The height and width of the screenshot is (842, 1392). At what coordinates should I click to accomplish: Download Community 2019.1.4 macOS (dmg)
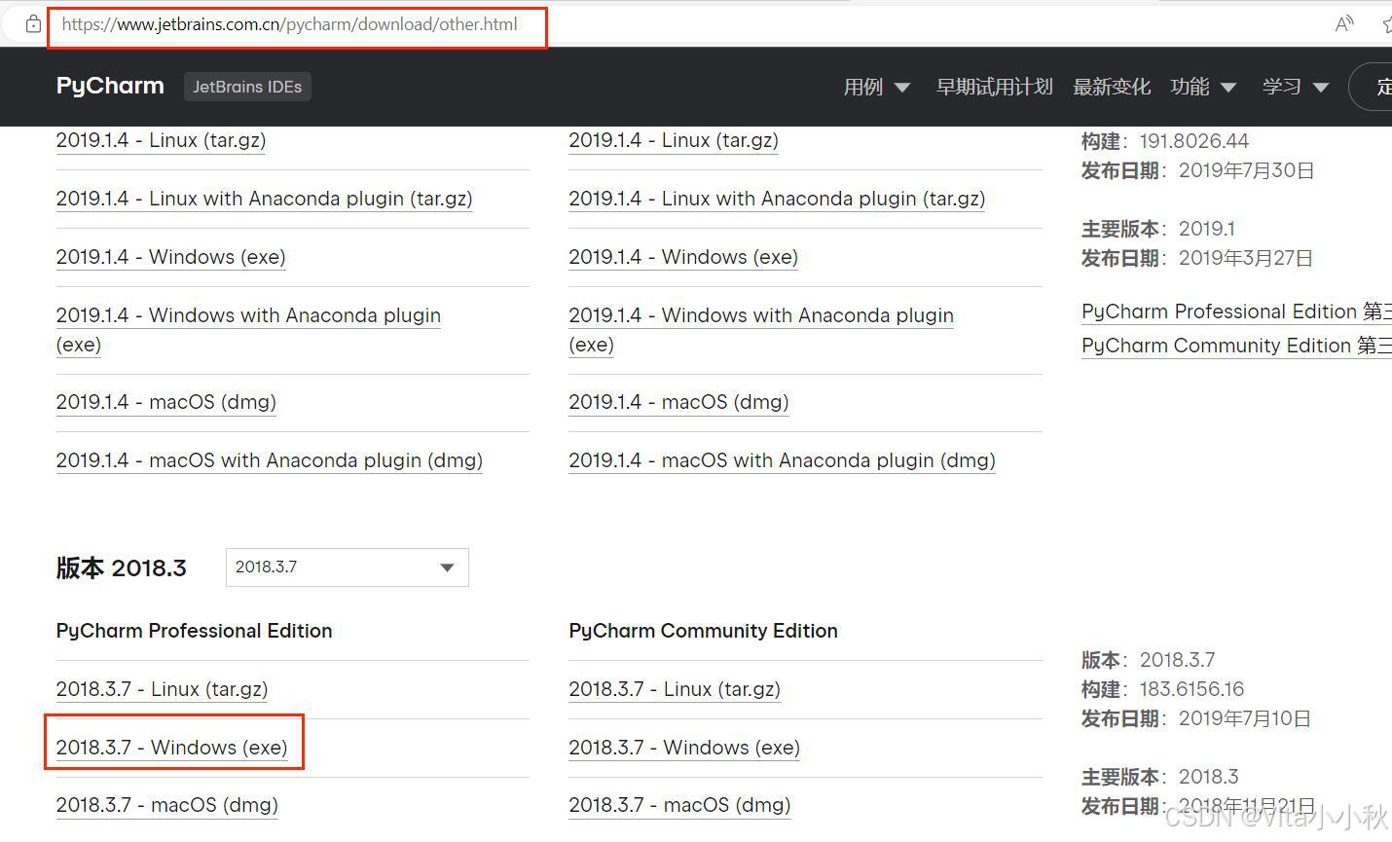pyautogui.click(x=678, y=402)
